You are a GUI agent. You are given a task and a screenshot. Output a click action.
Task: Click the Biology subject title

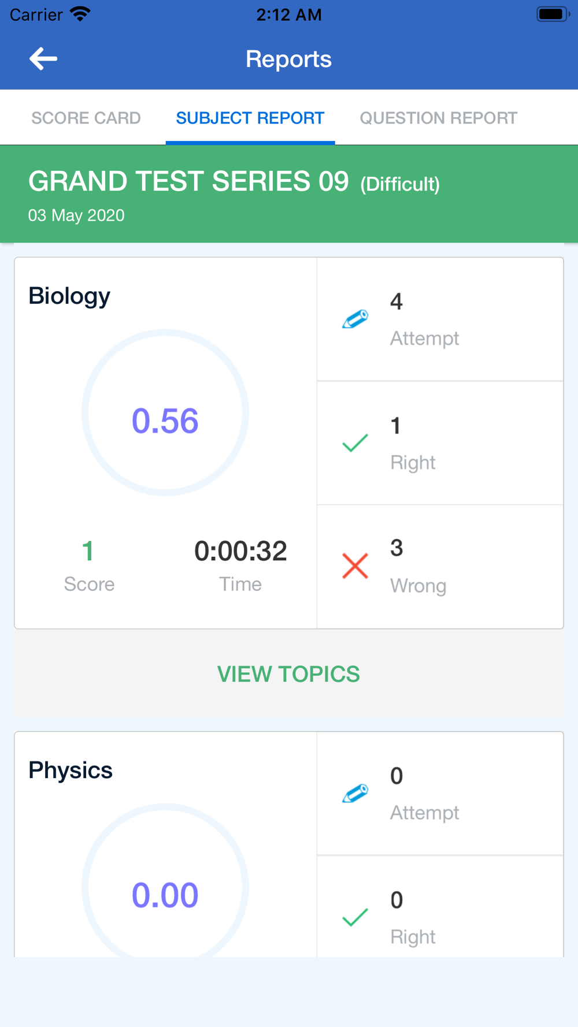pos(69,296)
